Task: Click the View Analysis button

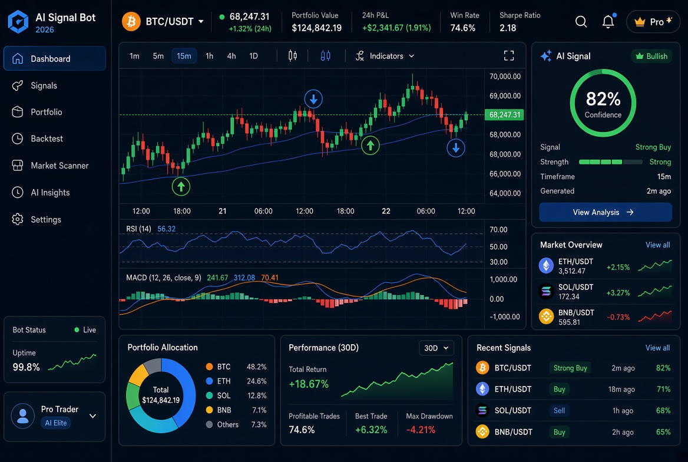Action: (606, 212)
